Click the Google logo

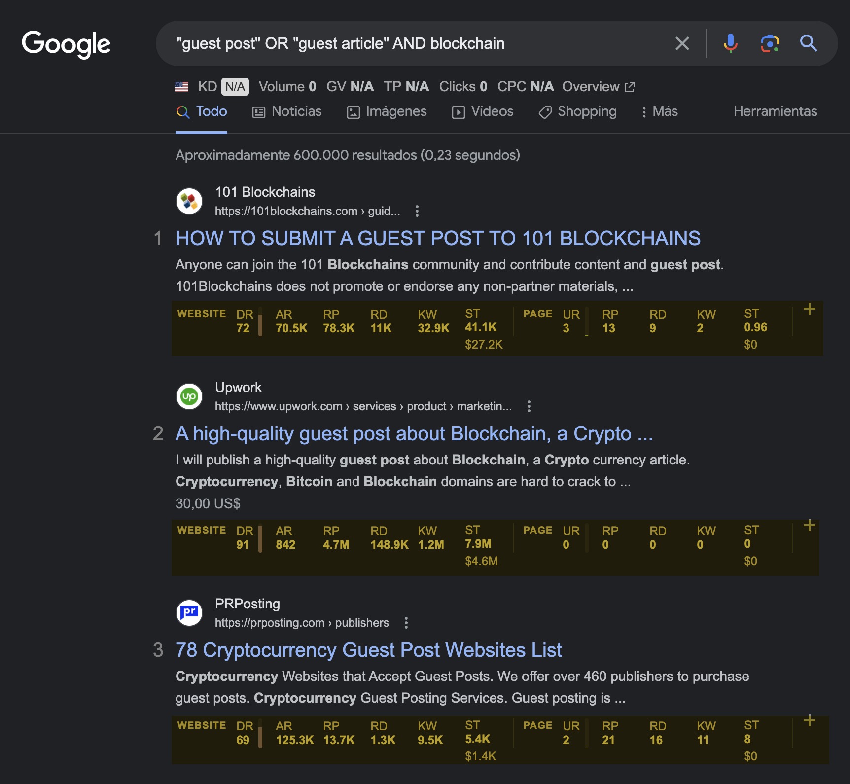coord(66,44)
